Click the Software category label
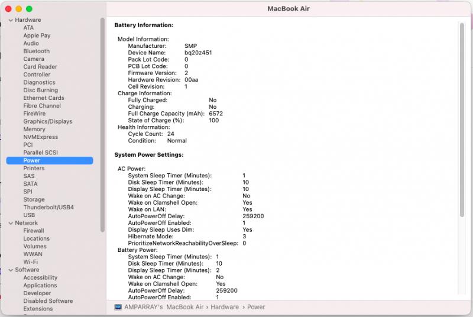473x317 pixels. coord(27,270)
